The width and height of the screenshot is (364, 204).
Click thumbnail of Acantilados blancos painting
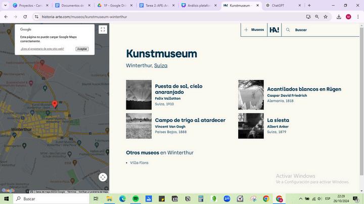[251, 95]
